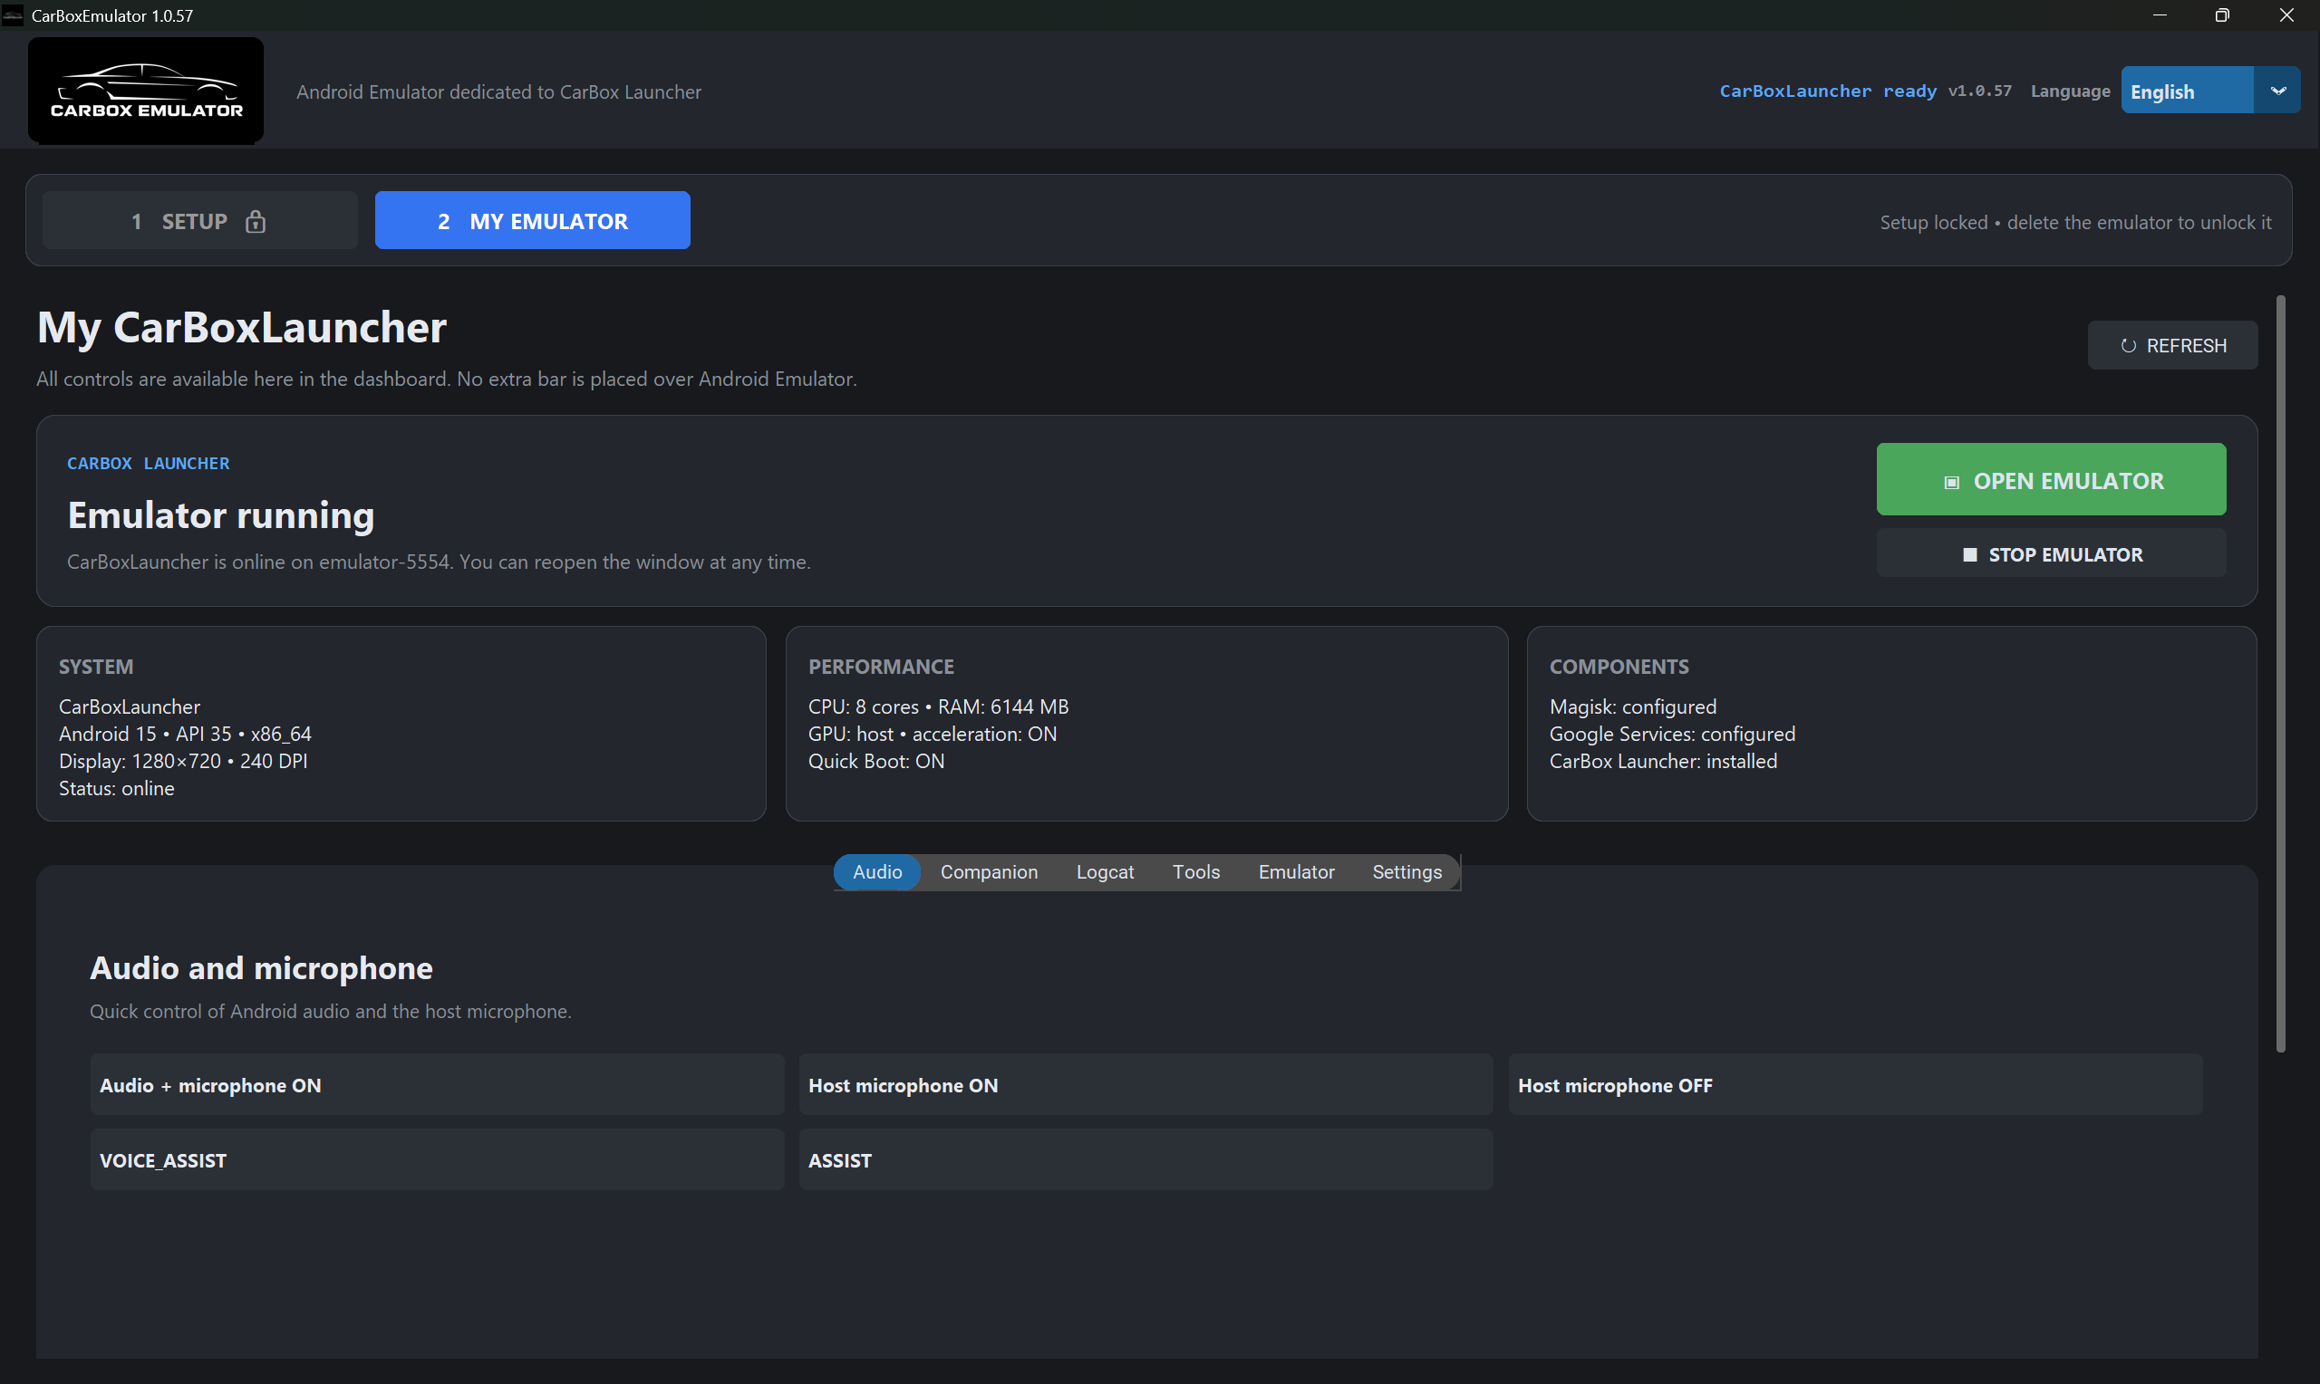Click the 'v1.0.57' version label
The width and height of the screenshot is (2320, 1384).
coord(1979,91)
